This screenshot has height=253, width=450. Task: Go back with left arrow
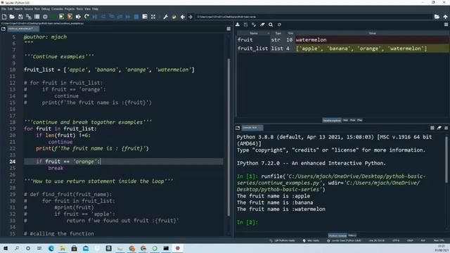pos(183,17)
